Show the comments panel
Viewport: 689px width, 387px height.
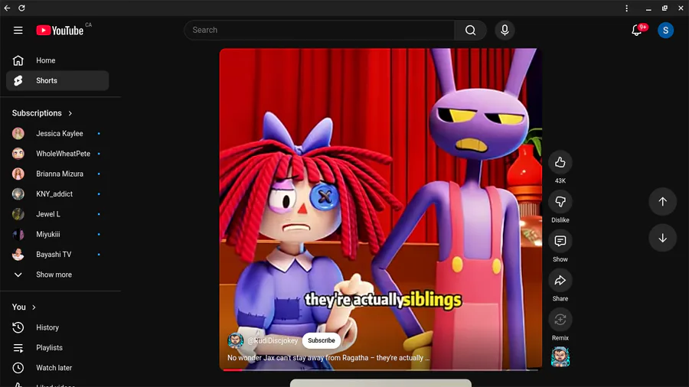(x=560, y=241)
